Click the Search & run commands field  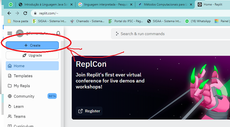coord(170,34)
